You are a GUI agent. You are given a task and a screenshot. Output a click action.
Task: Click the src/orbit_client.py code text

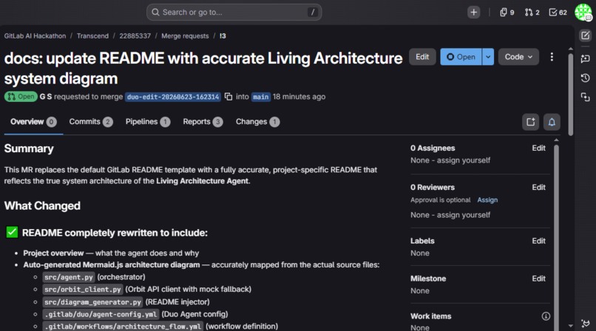(83, 289)
